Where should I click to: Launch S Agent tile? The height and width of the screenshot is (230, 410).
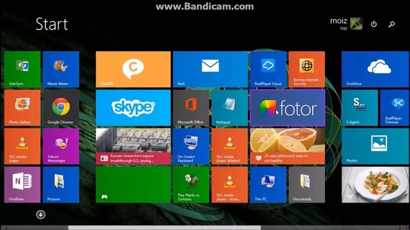point(360,108)
